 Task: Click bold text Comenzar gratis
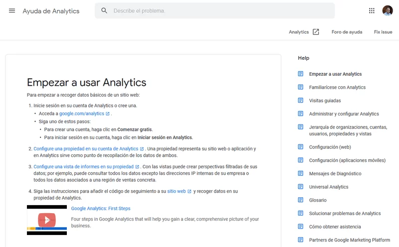click(134, 129)
